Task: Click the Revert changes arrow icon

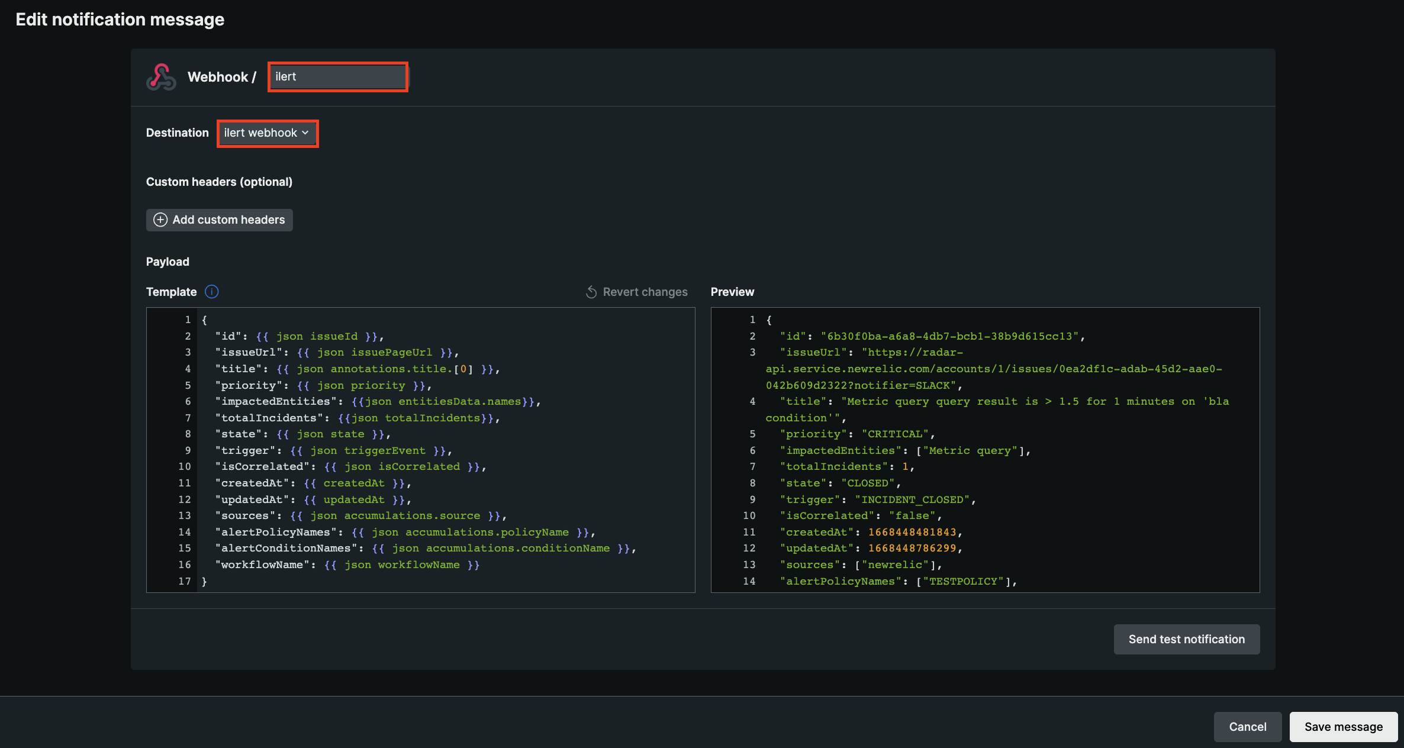Action: pos(591,292)
